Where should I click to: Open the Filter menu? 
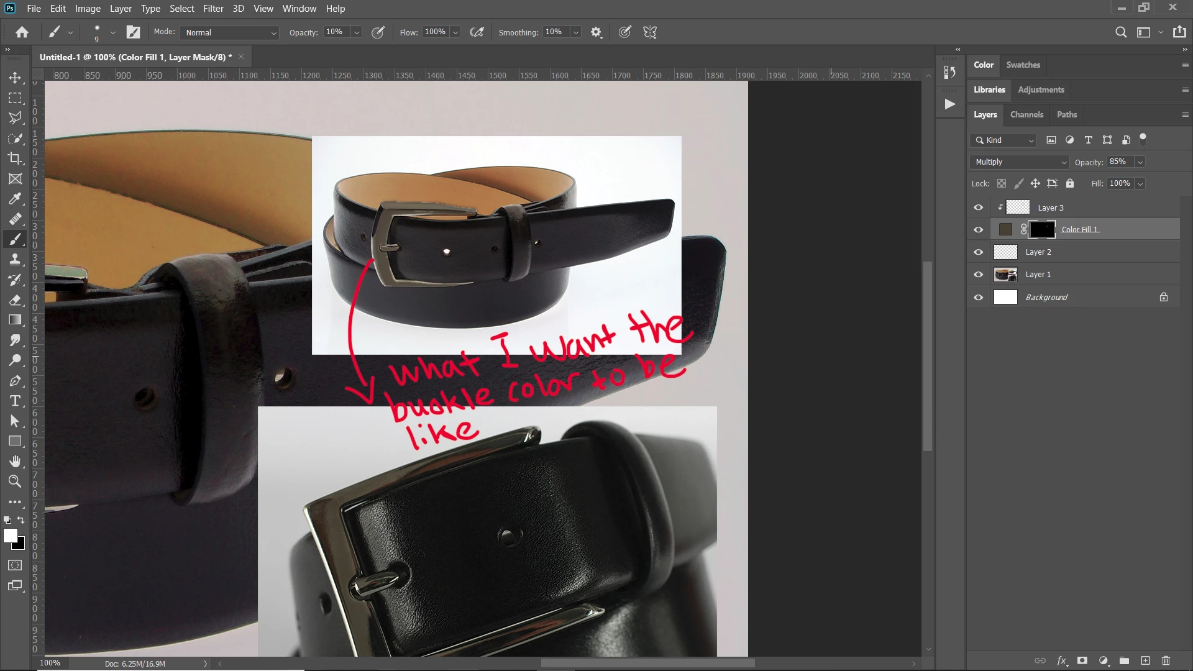coord(213,9)
